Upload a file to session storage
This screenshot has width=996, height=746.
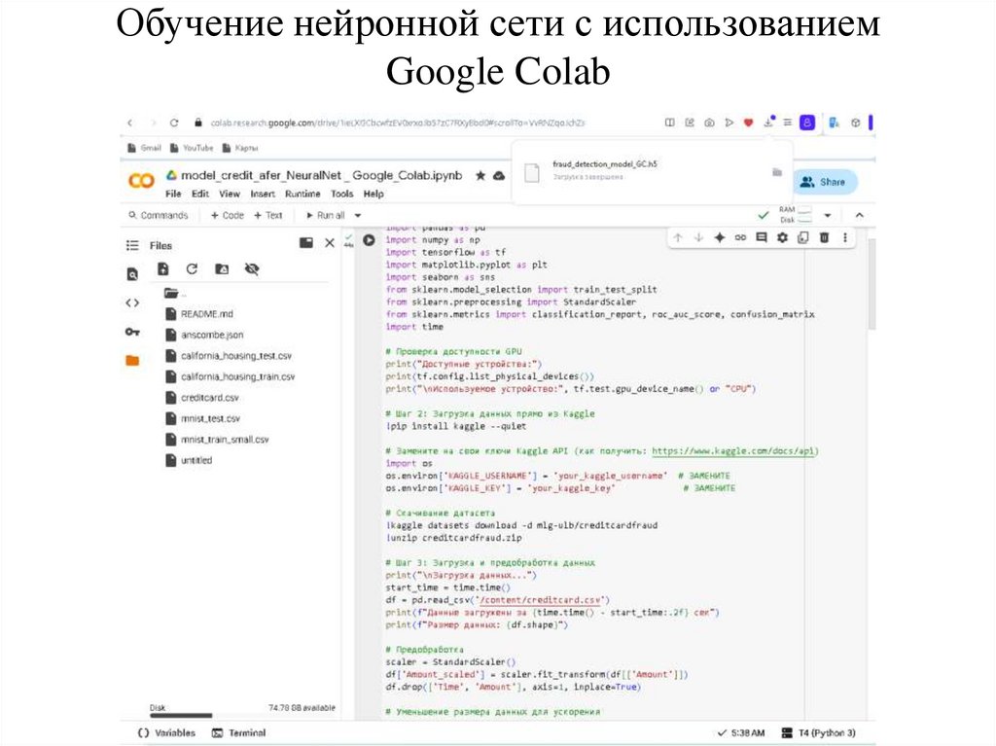163,268
